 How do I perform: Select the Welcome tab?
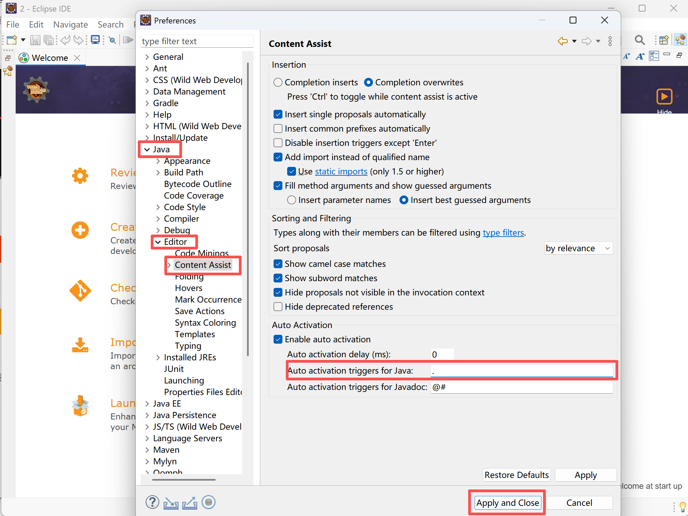pos(50,58)
